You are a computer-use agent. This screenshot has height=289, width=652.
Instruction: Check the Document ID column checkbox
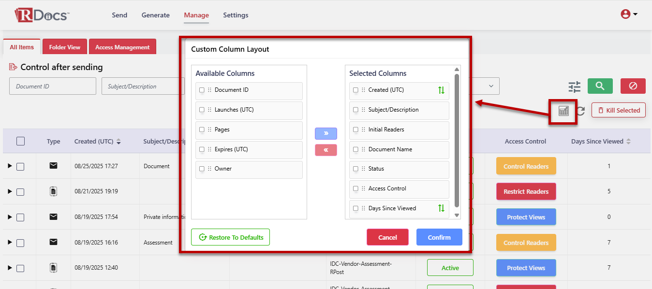pos(202,91)
